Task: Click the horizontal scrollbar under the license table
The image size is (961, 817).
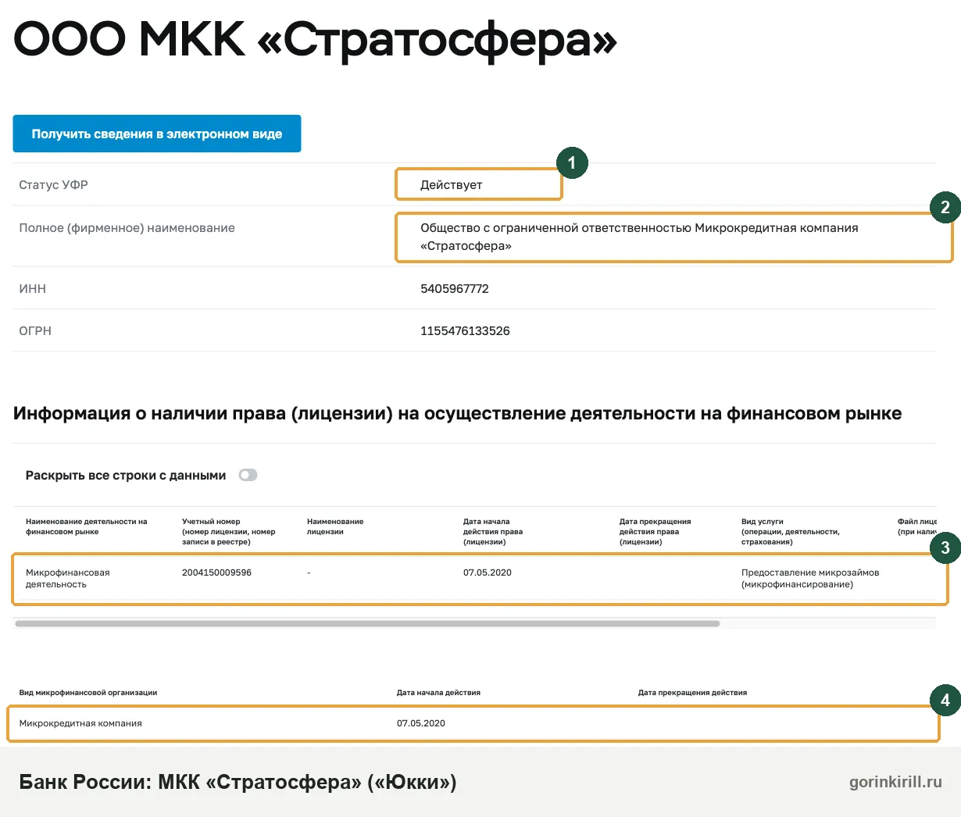Action: click(x=367, y=623)
